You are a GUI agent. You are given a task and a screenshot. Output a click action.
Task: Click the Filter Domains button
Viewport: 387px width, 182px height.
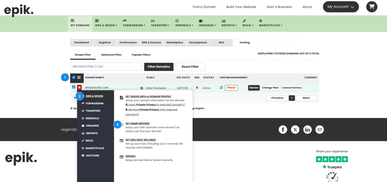(159, 67)
